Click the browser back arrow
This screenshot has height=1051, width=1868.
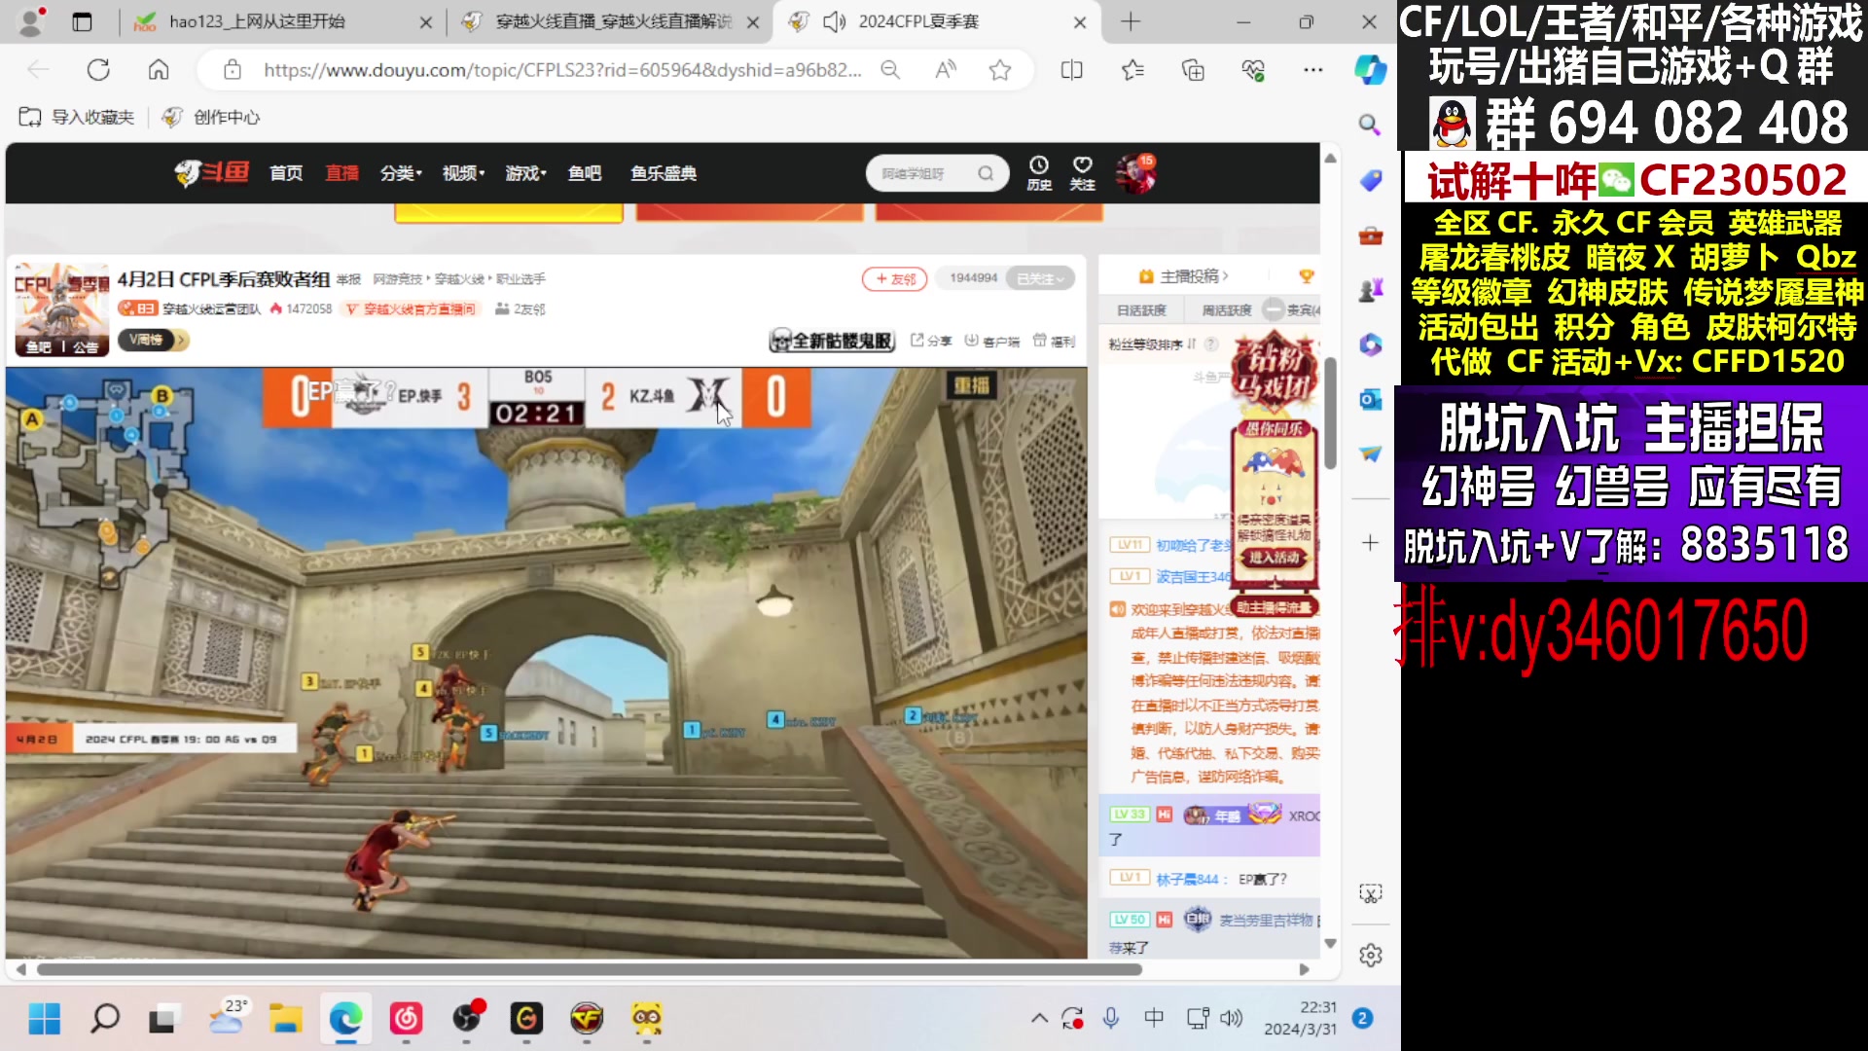coord(38,70)
